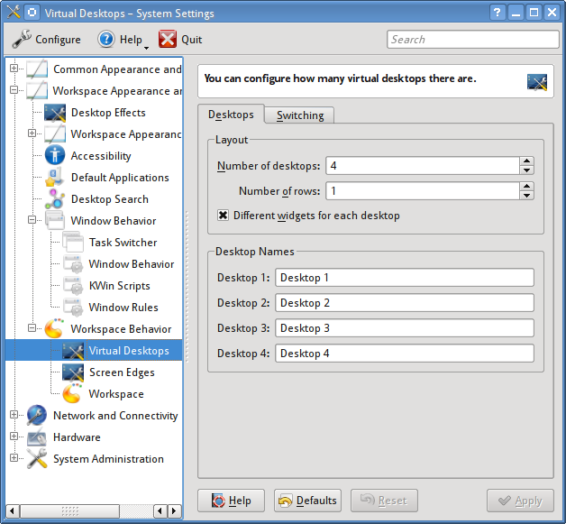566x524 pixels.
Task: Open Default Applications icon
Action: [55, 178]
